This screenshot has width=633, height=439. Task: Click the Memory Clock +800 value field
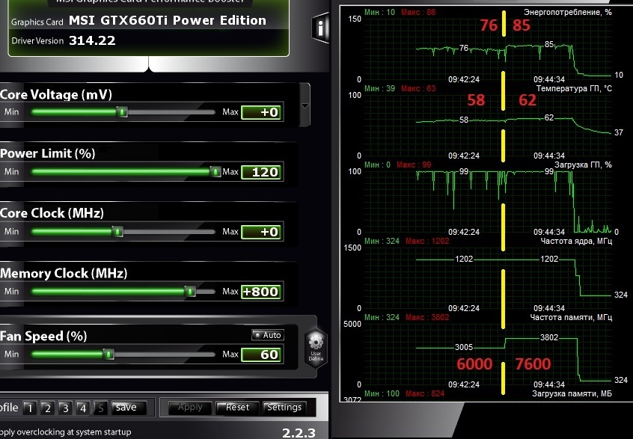coord(262,292)
